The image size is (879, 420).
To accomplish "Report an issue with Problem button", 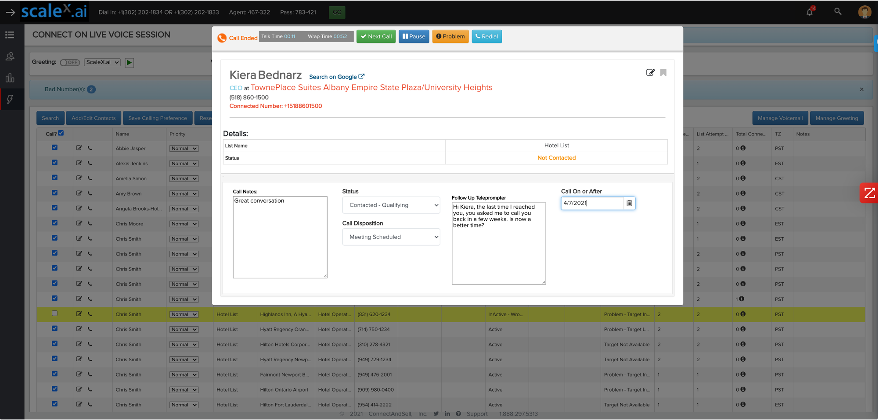I will (x=450, y=36).
